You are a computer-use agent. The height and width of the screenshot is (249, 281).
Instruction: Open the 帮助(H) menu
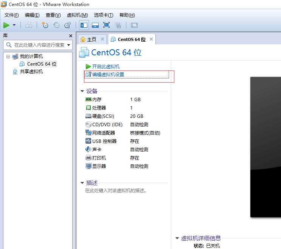pos(127,15)
